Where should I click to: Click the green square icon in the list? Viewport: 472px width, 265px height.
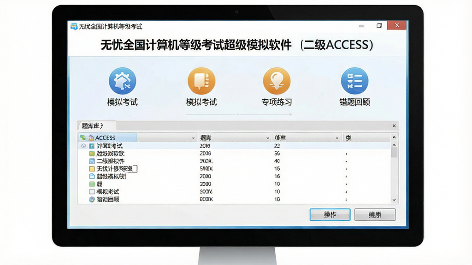point(92,184)
